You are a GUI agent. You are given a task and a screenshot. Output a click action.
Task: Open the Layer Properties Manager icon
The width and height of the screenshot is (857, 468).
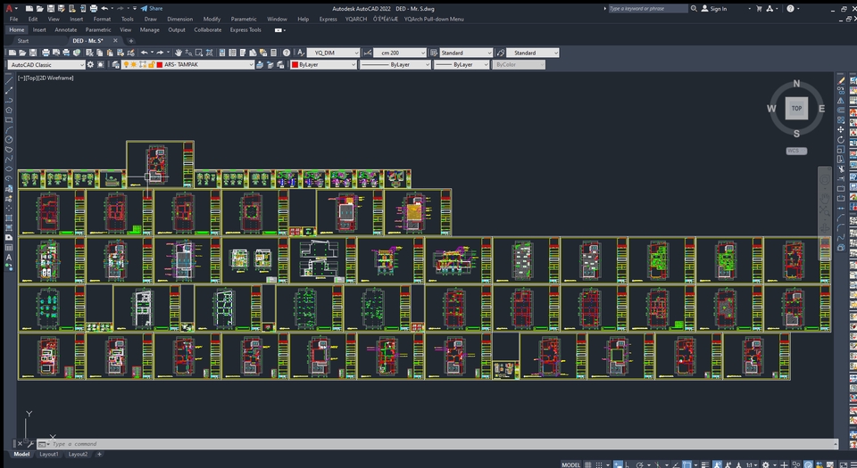[x=115, y=64]
